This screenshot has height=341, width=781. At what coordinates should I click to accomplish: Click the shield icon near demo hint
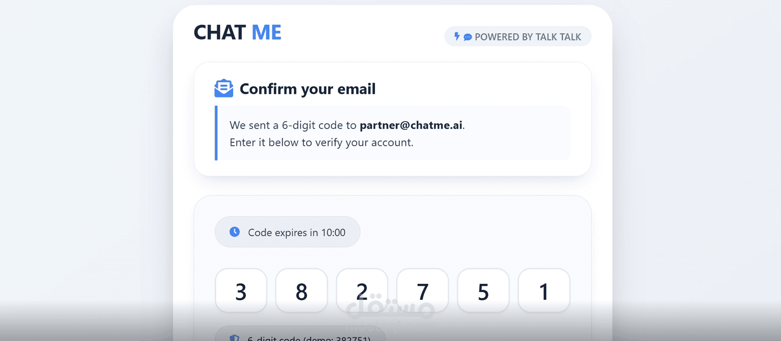234,338
